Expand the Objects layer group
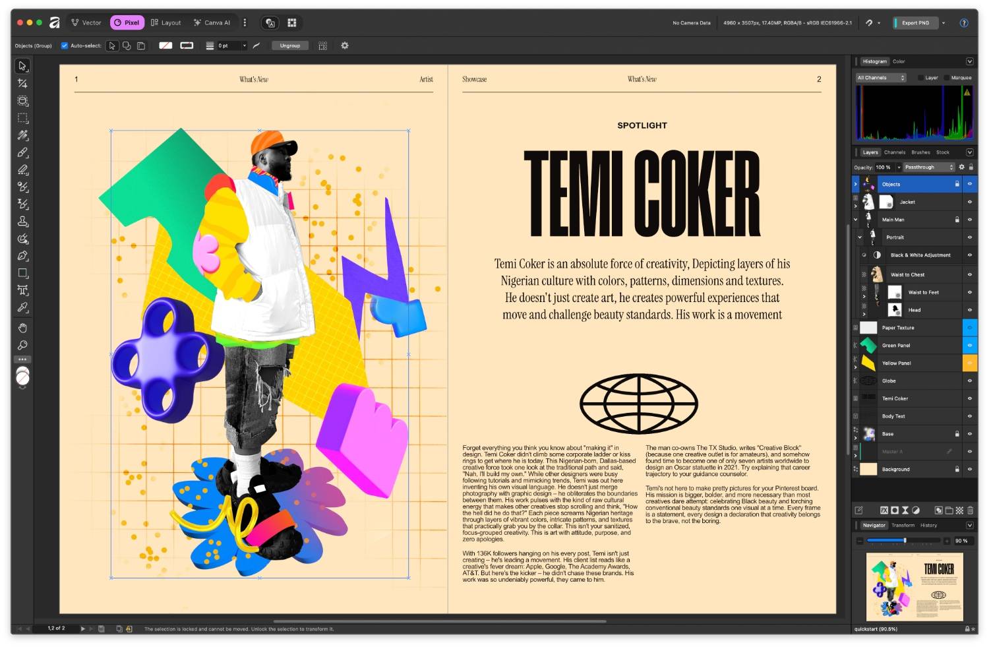The height and width of the screenshot is (647, 989). (x=856, y=184)
